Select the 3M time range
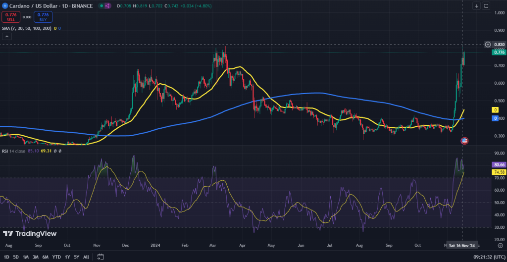Image resolution: width=507 pixels, height=262 pixels. 36,257
